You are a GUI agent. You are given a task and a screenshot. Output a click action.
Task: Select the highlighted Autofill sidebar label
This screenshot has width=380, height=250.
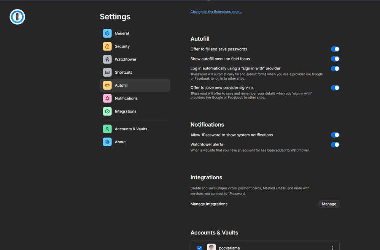coord(121,85)
